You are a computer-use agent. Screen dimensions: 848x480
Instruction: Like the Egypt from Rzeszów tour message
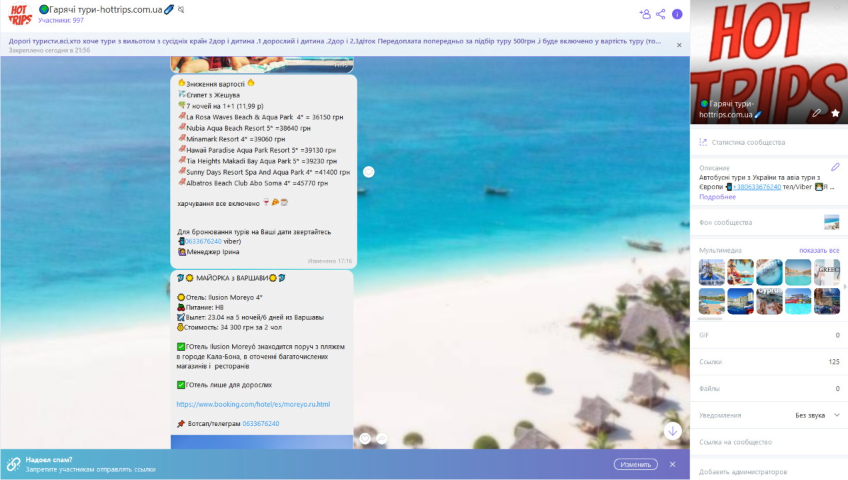369,172
